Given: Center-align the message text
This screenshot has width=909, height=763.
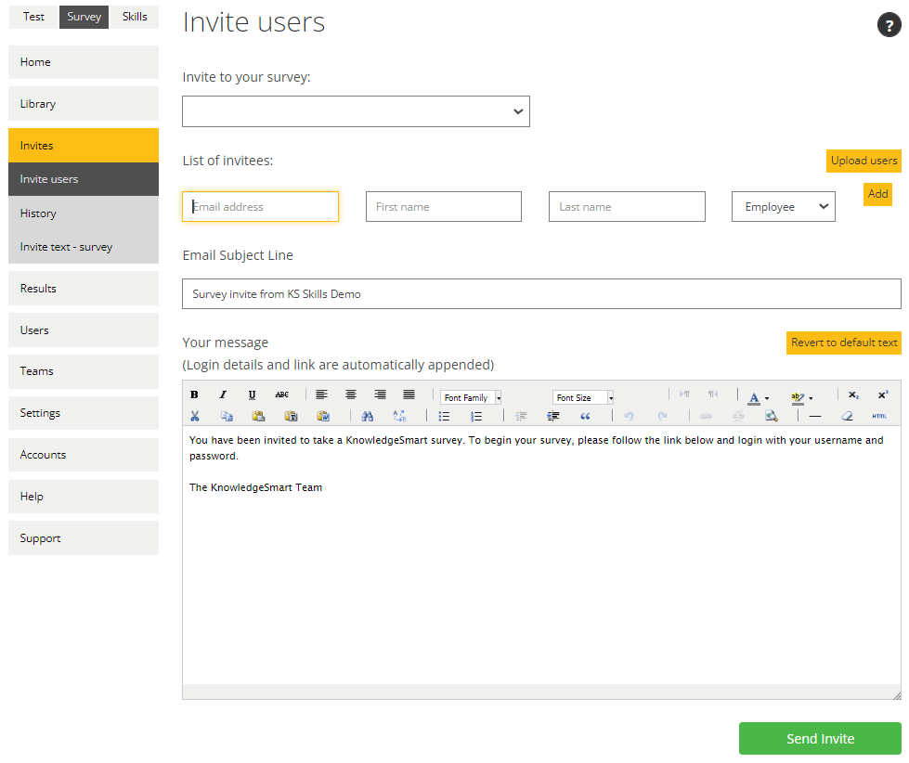Looking at the screenshot, I should (351, 394).
